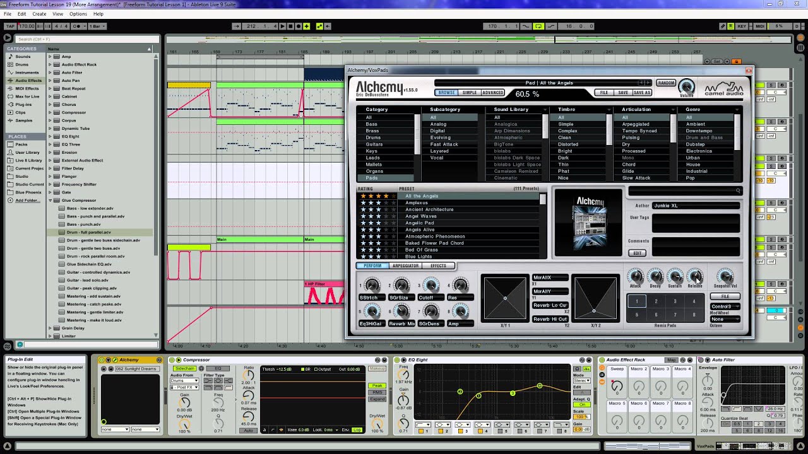This screenshot has height=454, width=808.
Task: Expand the Audio Effect Rack browser folder
Action: click(x=50, y=64)
